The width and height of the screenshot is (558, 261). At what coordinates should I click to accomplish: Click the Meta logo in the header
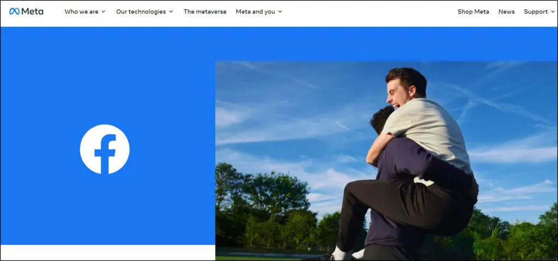[x=26, y=11]
